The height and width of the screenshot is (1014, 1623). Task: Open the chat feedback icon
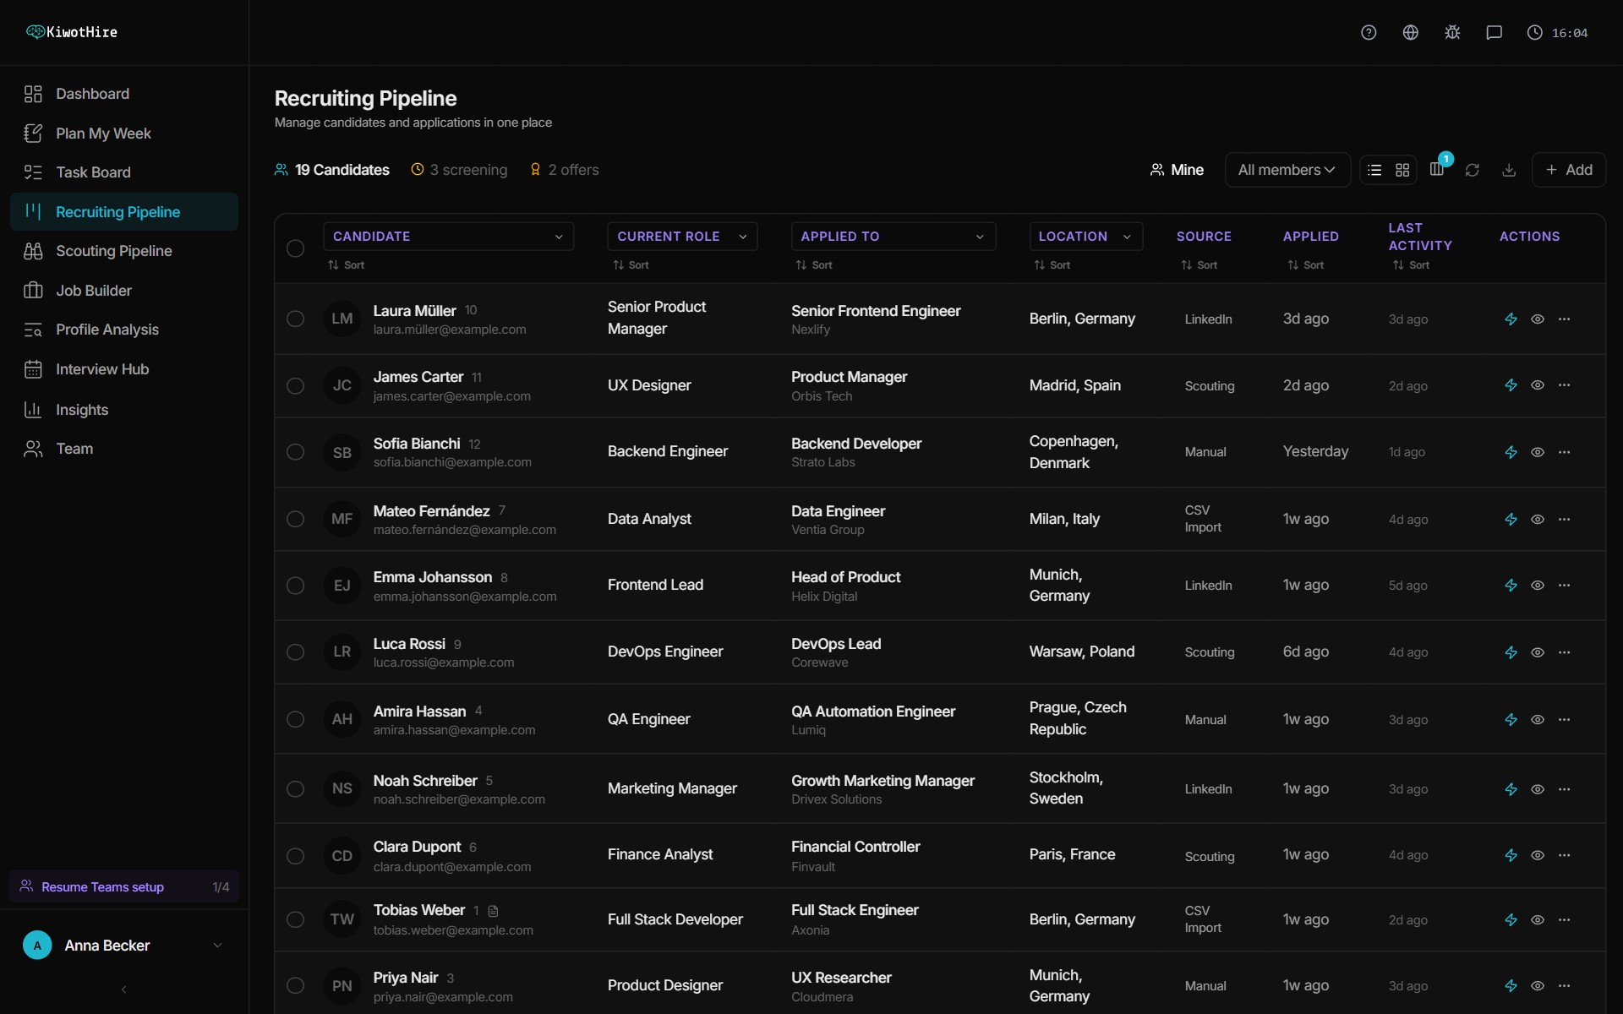click(1494, 32)
